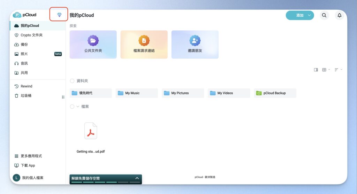Click the PDF file thumbnail
This screenshot has width=357, height=194.
pyautogui.click(x=91, y=131)
